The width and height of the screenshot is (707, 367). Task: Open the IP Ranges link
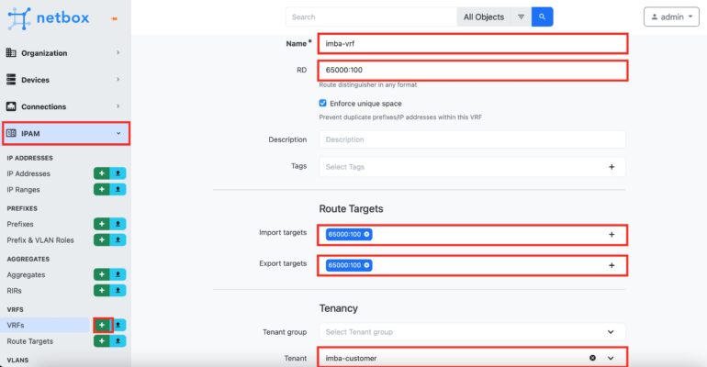(23, 189)
